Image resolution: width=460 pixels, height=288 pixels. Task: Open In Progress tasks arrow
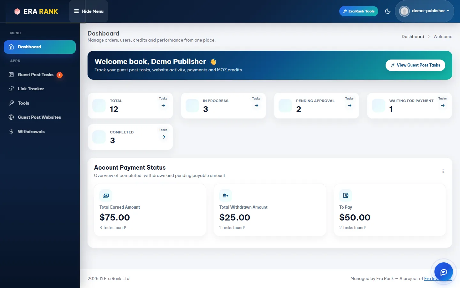[x=256, y=106]
